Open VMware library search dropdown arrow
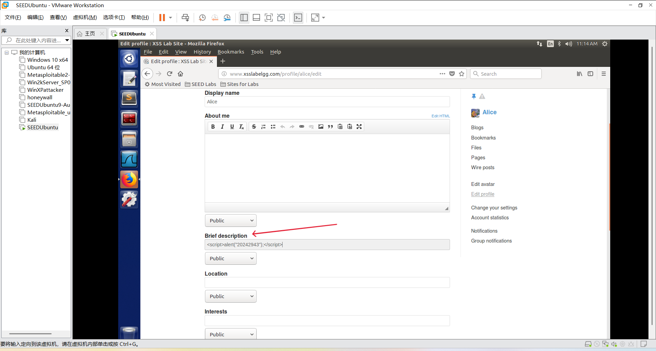The width and height of the screenshot is (656, 351). click(67, 40)
